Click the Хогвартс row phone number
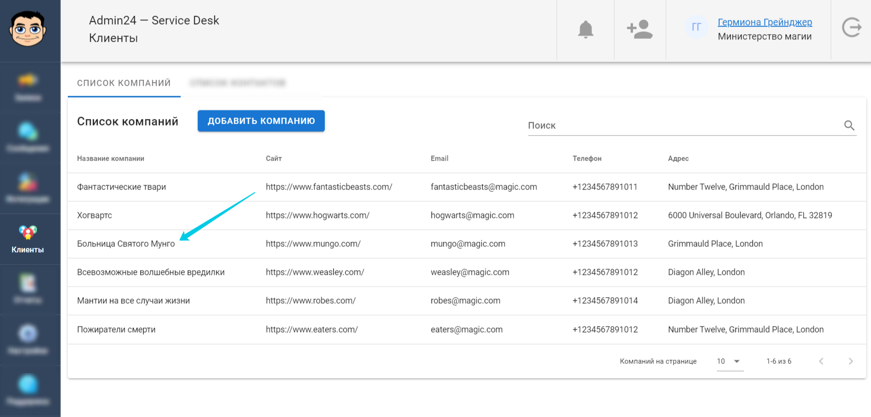871x417 pixels. (605, 216)
